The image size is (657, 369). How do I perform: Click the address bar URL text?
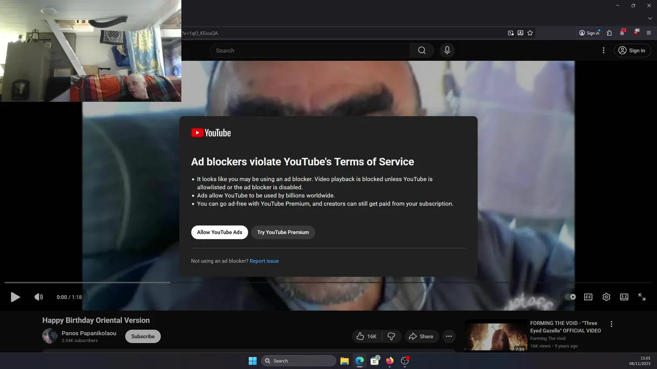[x=200, y=33]
